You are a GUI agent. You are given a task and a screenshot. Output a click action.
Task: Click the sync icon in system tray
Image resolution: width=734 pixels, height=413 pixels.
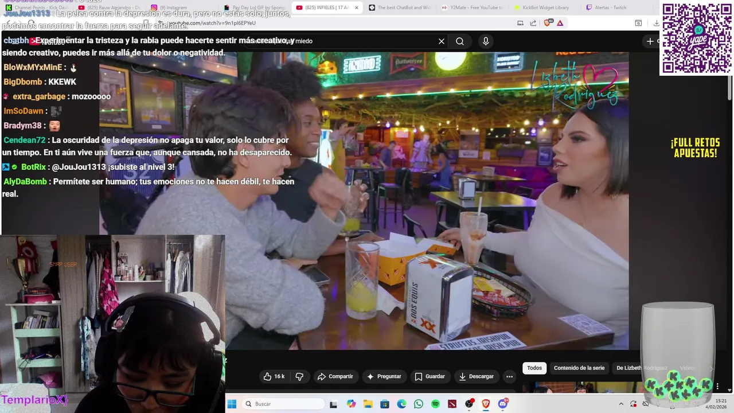(634, 404)
